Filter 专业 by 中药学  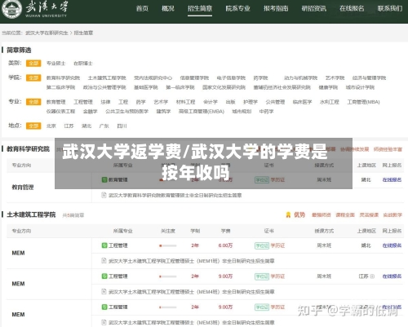[x=266, y=111]
